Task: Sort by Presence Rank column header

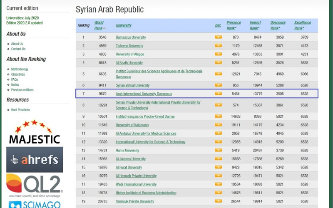Action: point(234,25)
